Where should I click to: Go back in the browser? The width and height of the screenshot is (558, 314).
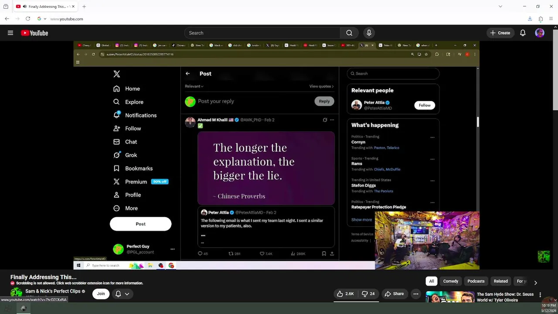7,19
